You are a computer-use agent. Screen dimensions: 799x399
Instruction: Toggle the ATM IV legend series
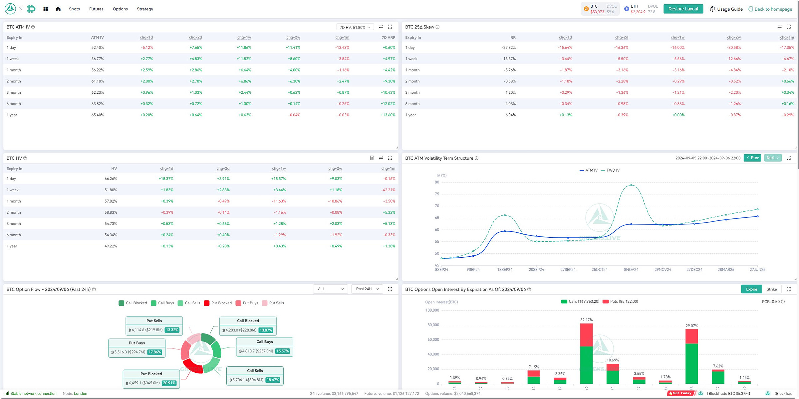(589, 170)
